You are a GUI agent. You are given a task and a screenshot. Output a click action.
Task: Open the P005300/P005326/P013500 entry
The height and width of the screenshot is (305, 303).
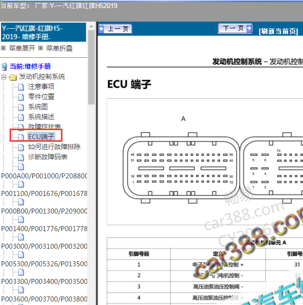click(44, 264)
